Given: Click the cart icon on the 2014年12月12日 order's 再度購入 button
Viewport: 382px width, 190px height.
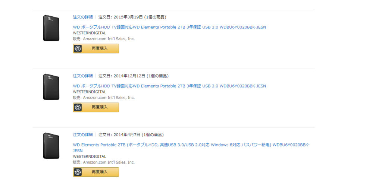Looking at the screenshot, I should [x=78, y=107].
